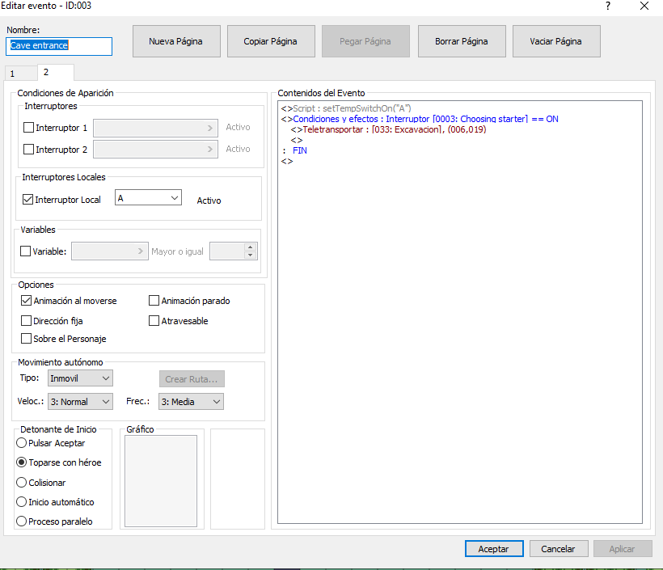This screenshot has width=663, height=570.
Task: Choose the Proceso paralelo trigger option
Action: [x=22, y=521]
